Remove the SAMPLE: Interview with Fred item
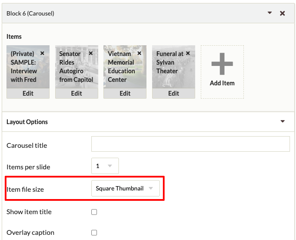 [x=42, y=53]
